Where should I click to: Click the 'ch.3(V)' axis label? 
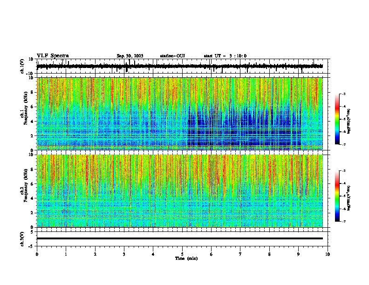pos(22,239)
